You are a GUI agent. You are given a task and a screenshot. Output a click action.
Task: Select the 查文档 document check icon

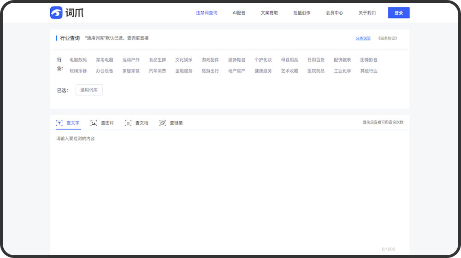tap(128, 123)
